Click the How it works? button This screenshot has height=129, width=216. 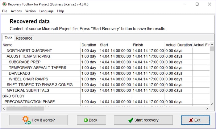39,120
